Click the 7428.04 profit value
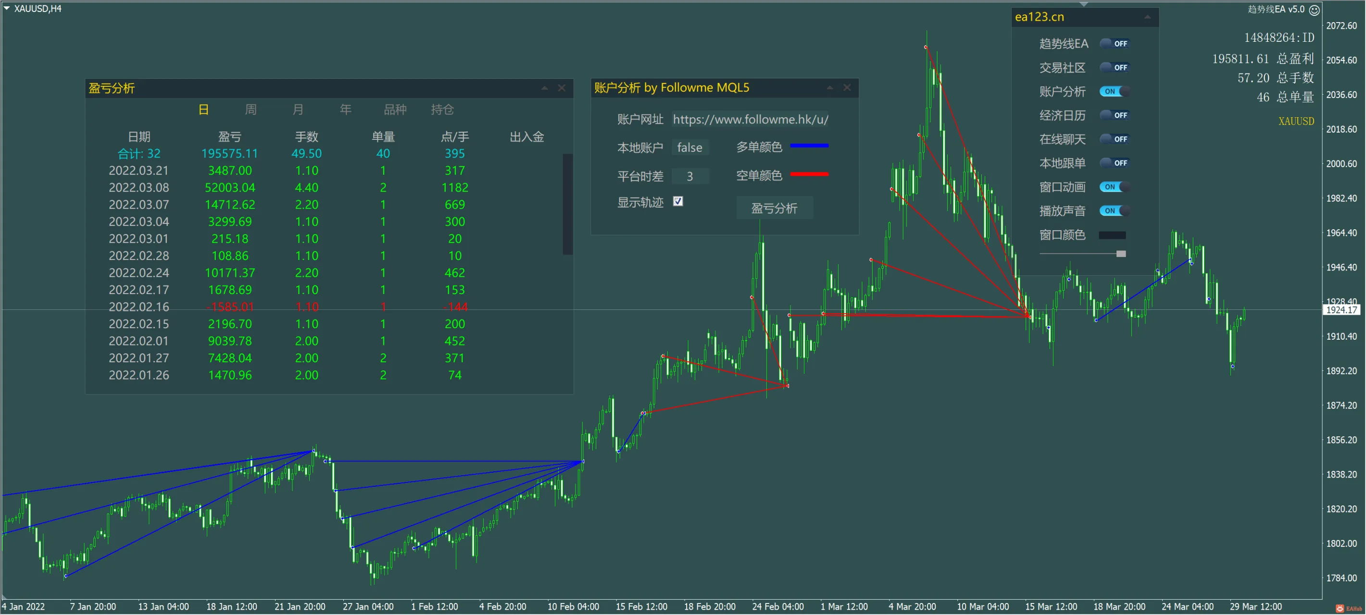 (x=230, y=358)
